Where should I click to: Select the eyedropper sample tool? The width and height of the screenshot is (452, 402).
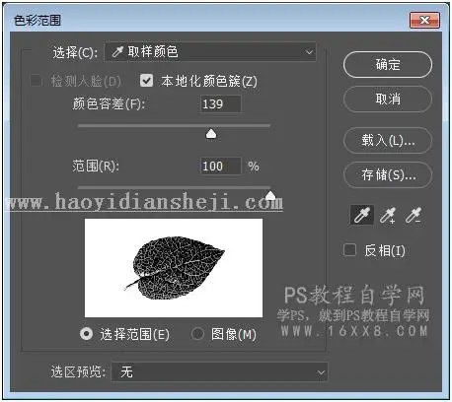(362, 215)
